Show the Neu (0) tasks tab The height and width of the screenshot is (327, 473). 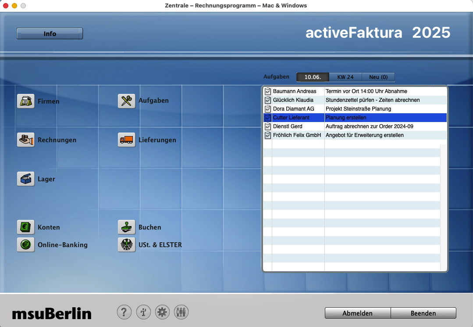coord(378,77)
